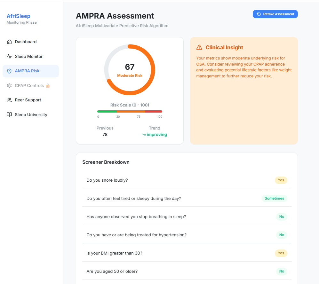Image resolution: width=319 pixels, height=284 pixels.
Task: Click the downward trend arrow icon
Action: coord(144,135)
